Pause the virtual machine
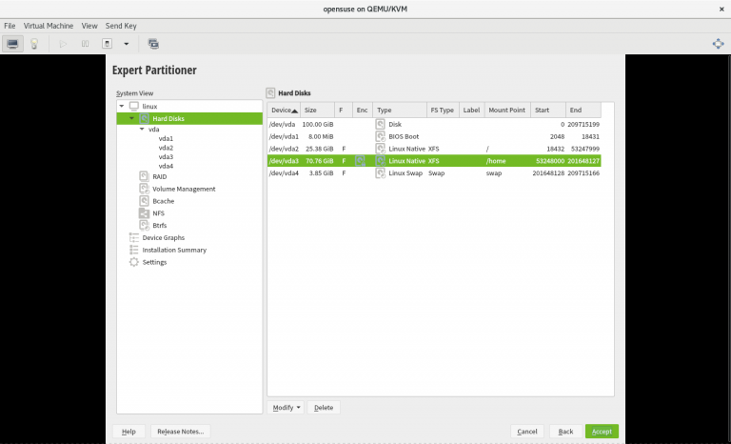The image size is (731, 444). click(x=85, y=44)
